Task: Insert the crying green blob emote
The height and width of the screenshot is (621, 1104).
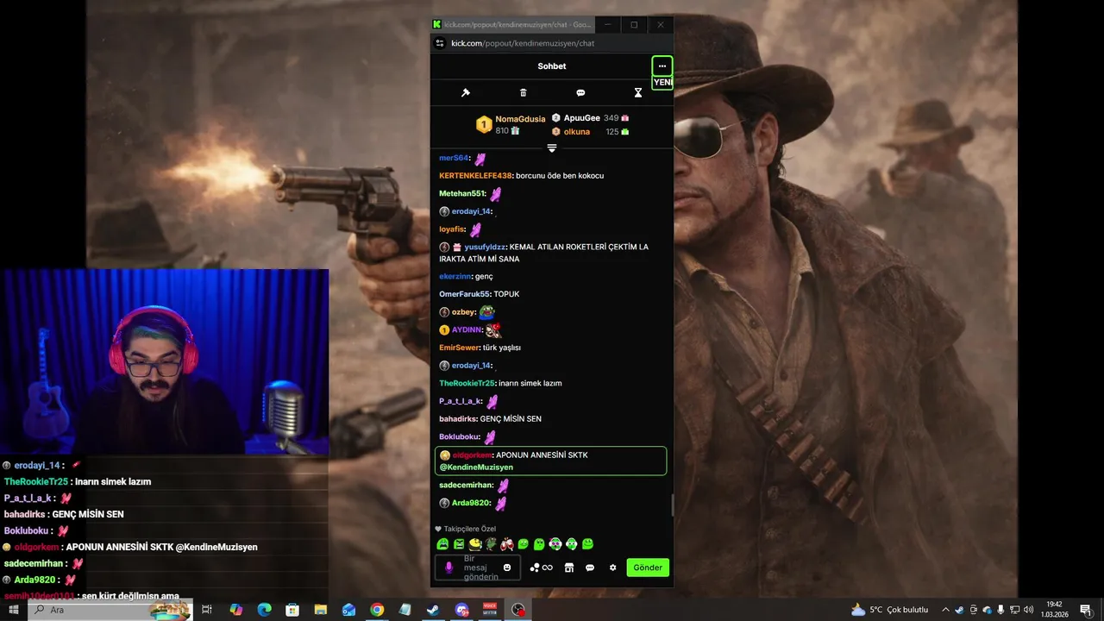Action: click(442, 544)
